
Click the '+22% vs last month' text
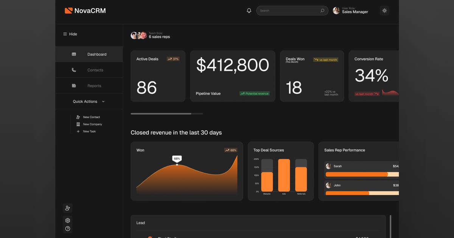point(331,93)
